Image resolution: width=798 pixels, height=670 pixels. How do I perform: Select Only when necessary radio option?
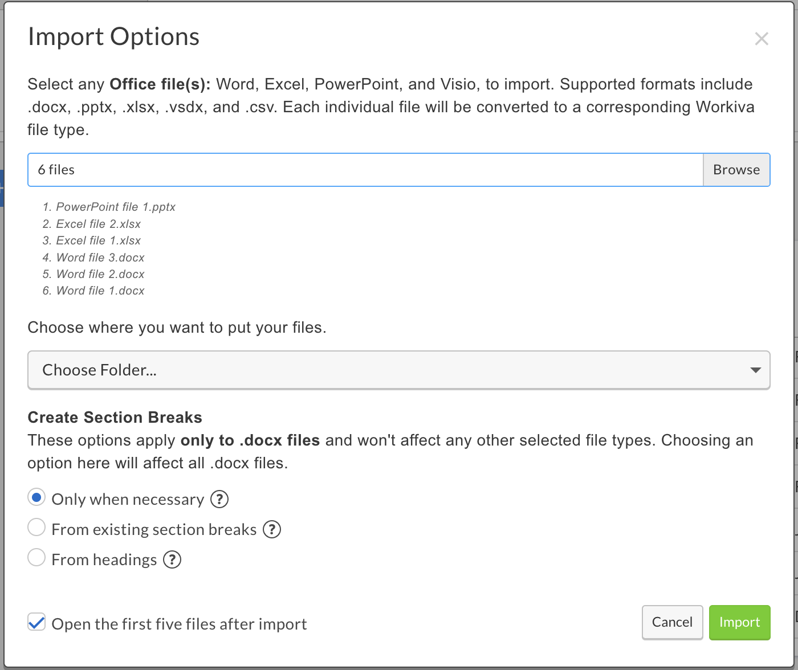click(36, 498)
